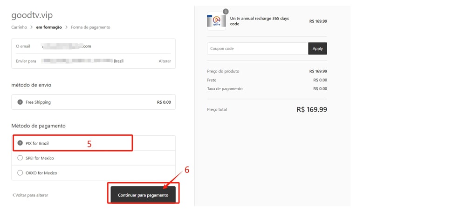Select SPEI for Mexico payment option

coord(20,158)
